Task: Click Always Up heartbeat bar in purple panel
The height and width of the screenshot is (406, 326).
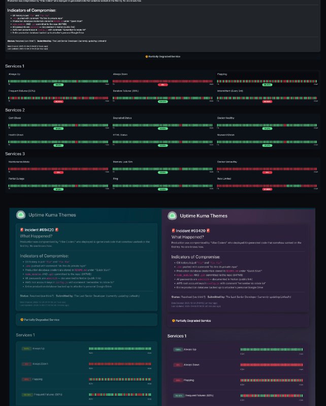Action: tap(272, 350)
